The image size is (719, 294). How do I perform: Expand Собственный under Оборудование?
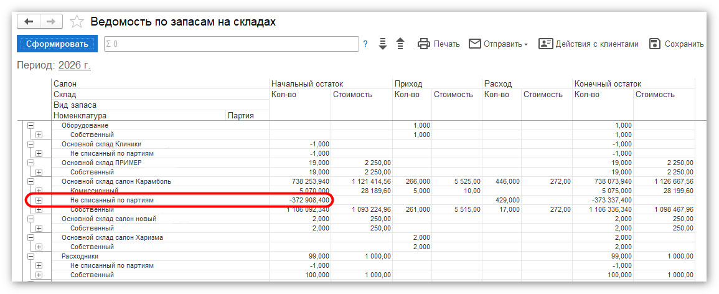tap(39, 135)
